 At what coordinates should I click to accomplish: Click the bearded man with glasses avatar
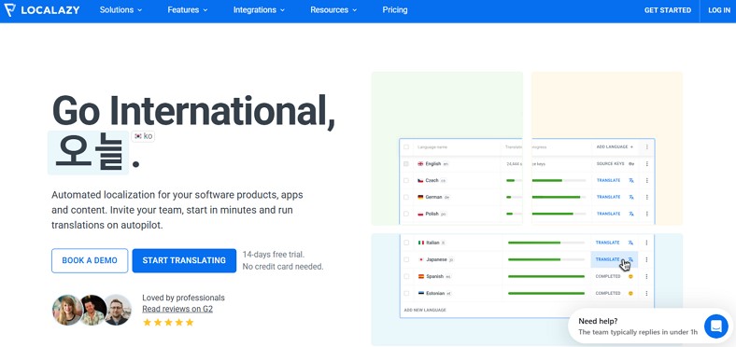pos(118,310)
